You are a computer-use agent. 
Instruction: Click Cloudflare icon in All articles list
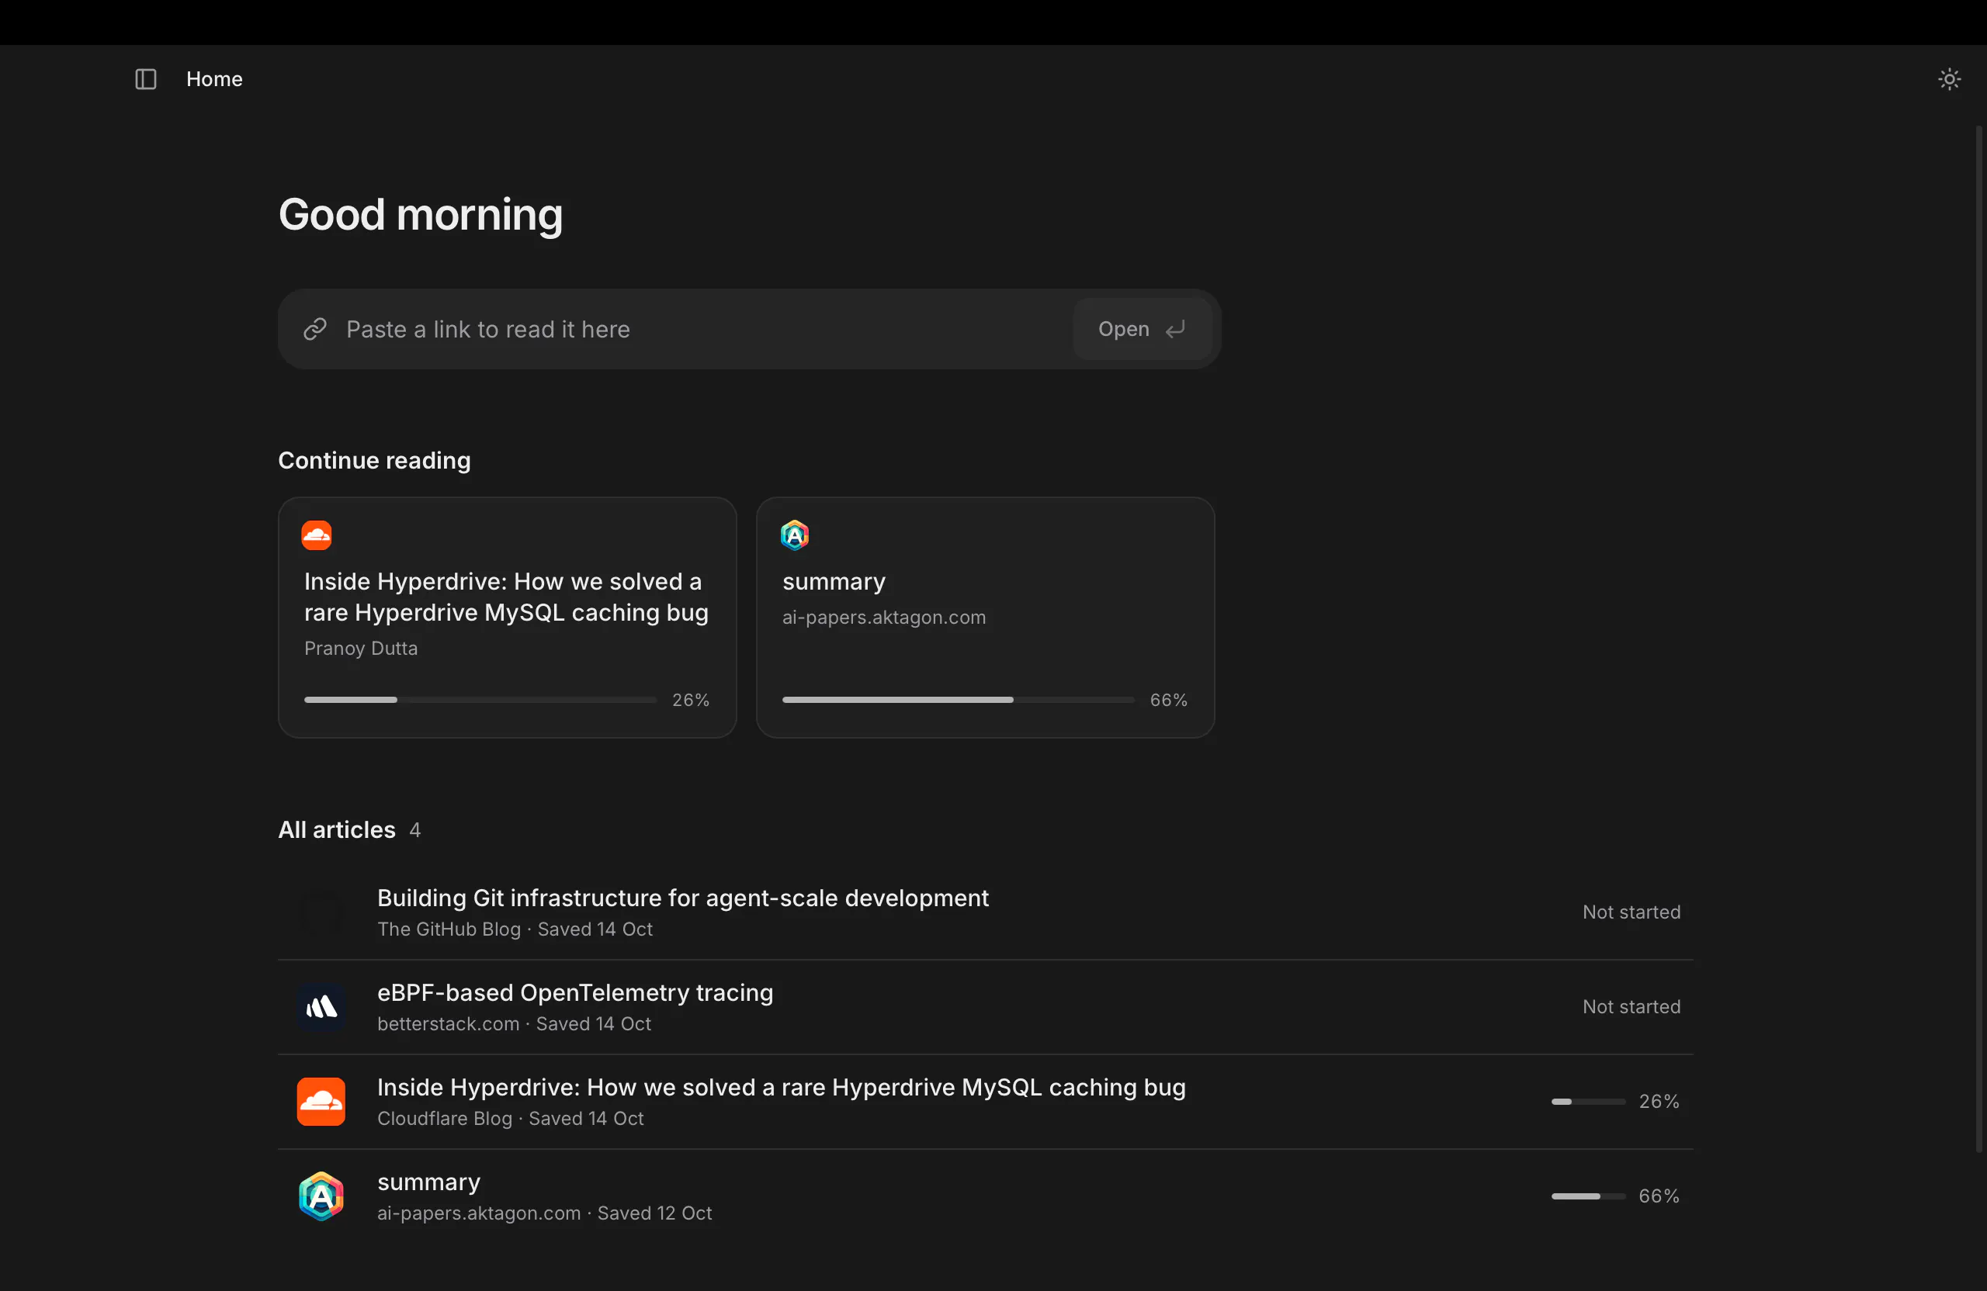pos(321,1102)
